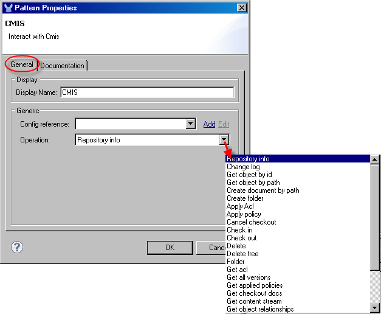Open the Operation dropdown arrow
Viewport: 381px width, 314px height.
(224, 140)
